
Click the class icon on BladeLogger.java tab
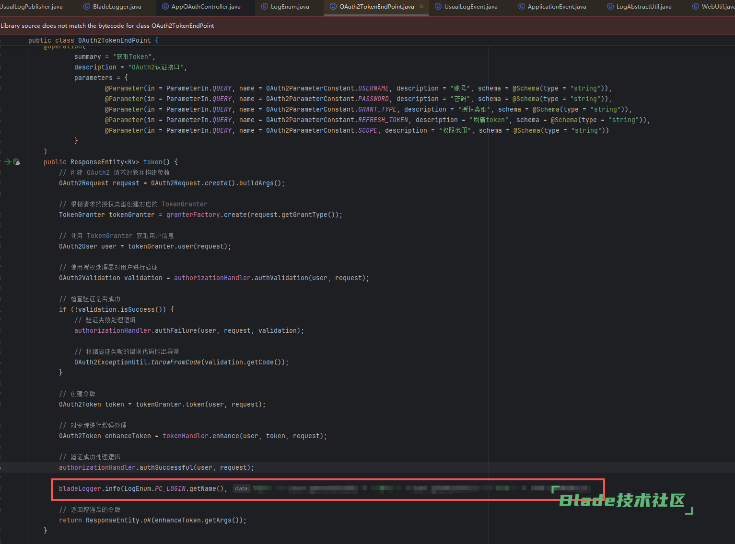[x=87, y=7]
